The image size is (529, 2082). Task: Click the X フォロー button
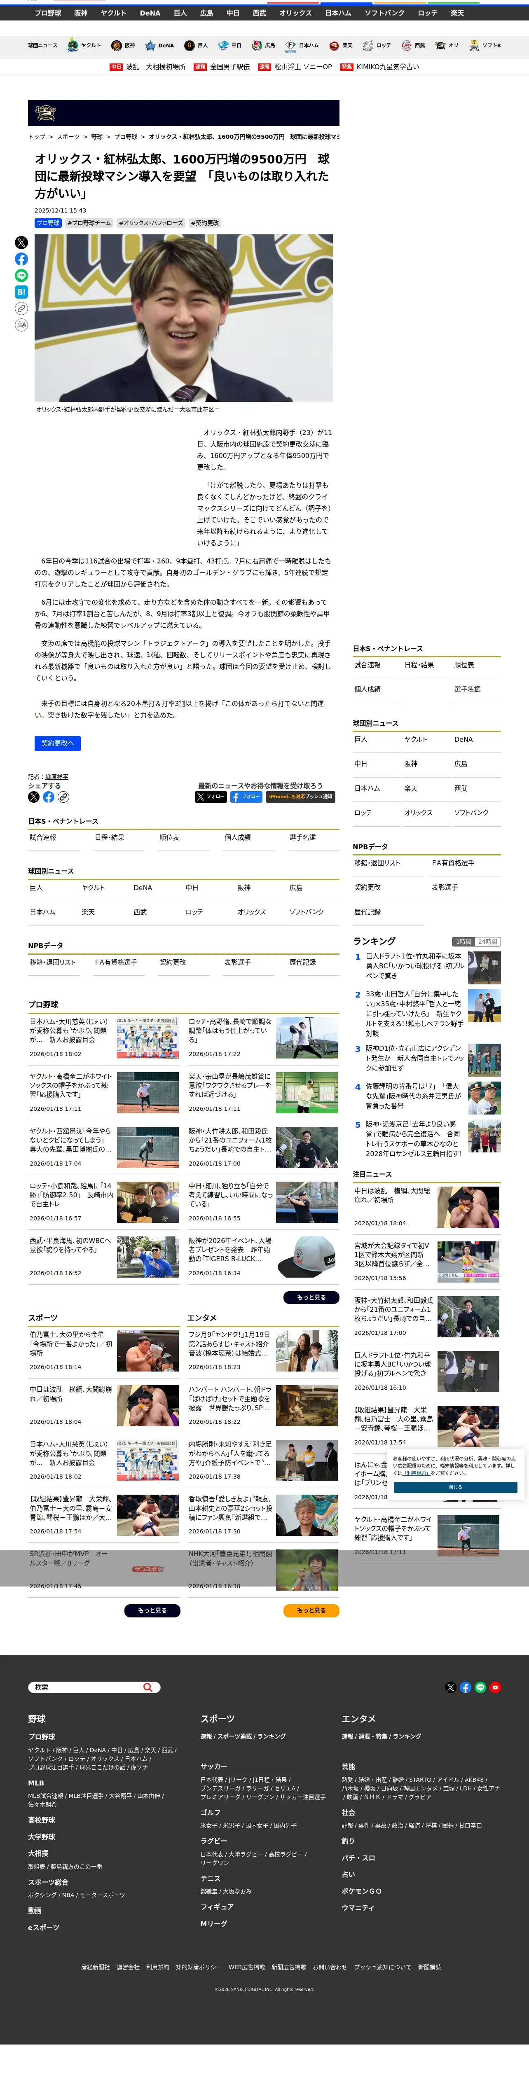211,797
